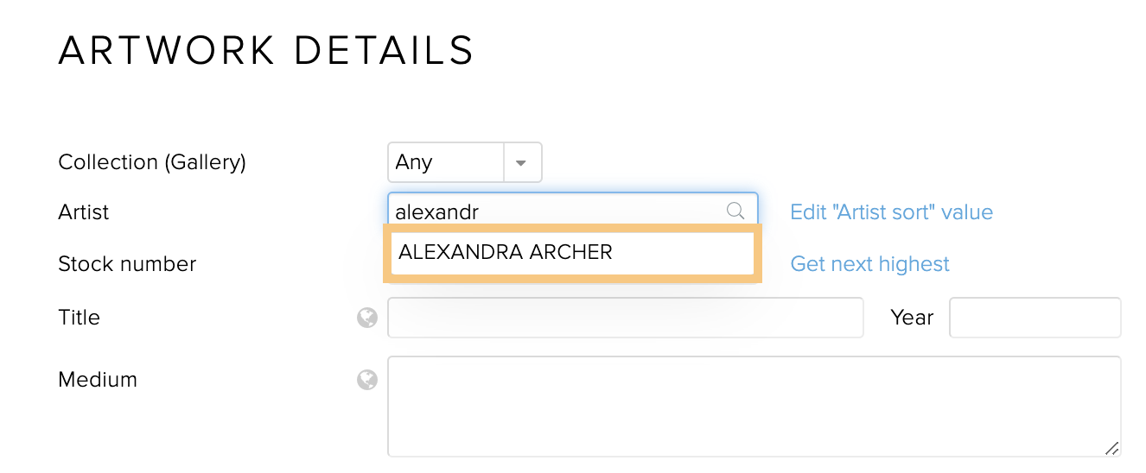
Task: Click into the Year input field
Action: [x=1035, y=318]
